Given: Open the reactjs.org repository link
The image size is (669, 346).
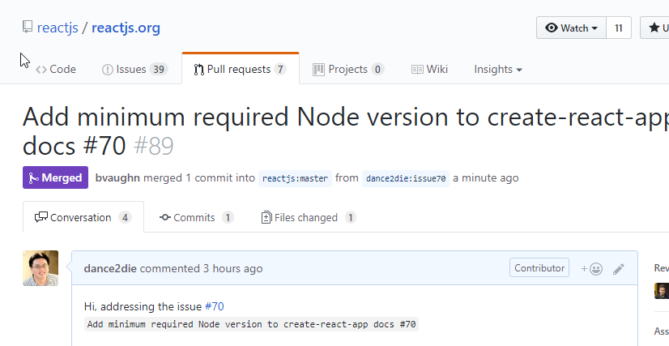Looking at the screenshot, I should point(126,28).
